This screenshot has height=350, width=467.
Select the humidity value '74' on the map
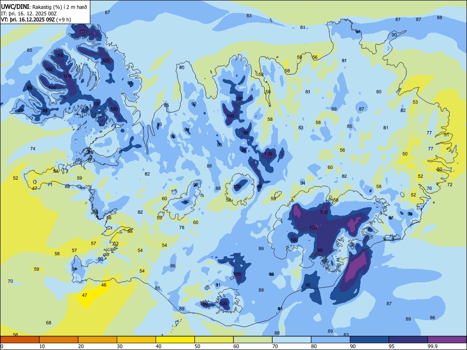tap(33, 148)
